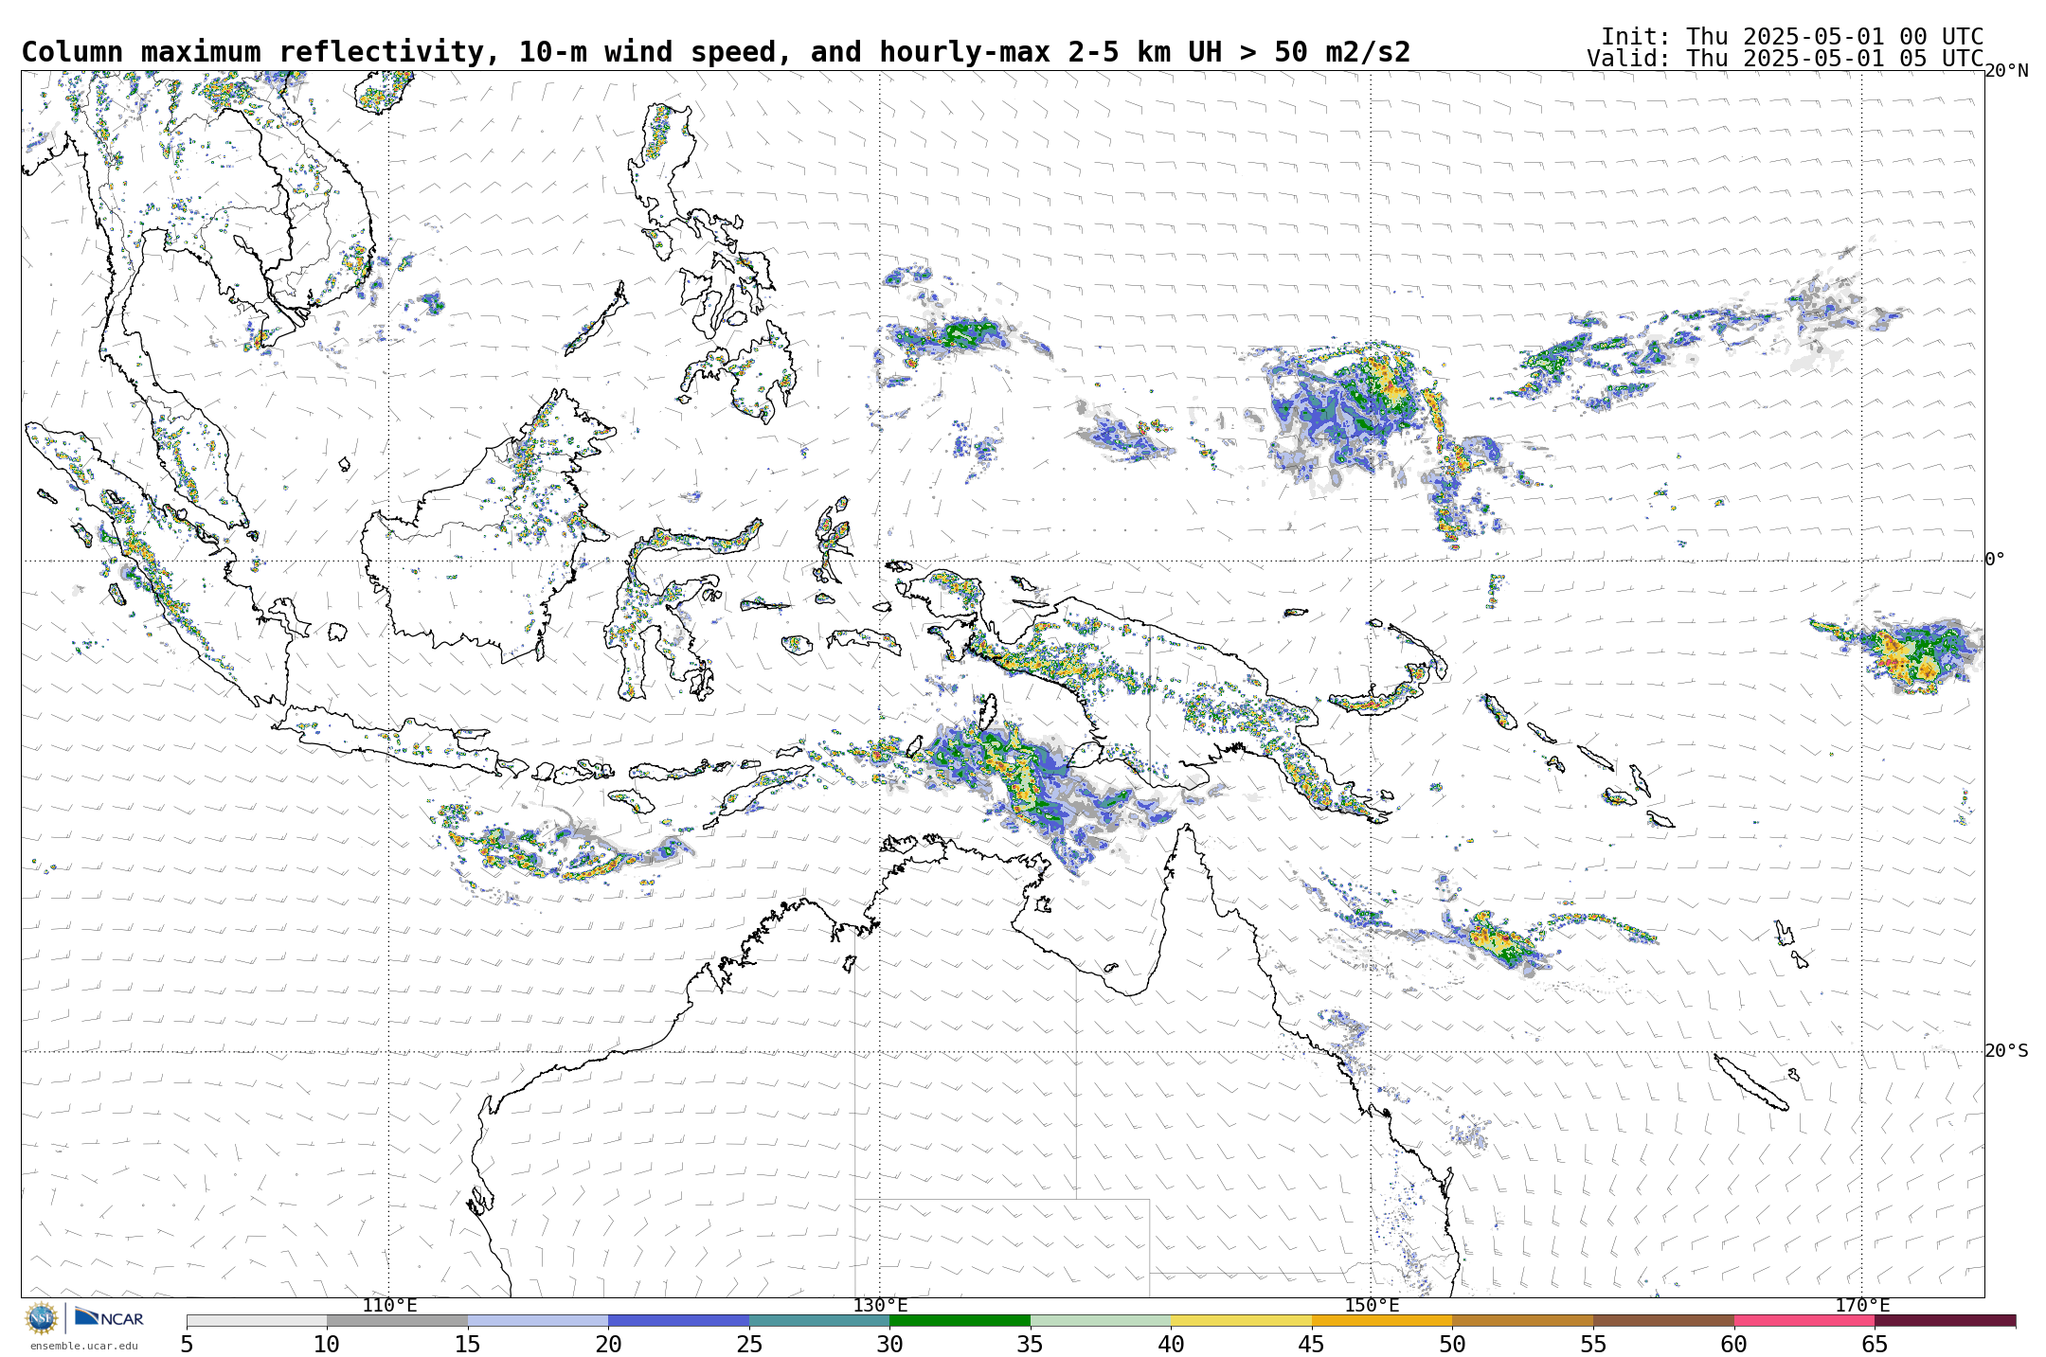The height and width of the screenshot is (1357, 2046).
Task: Click the "170°E" longitude label
Action: pos(1862,1306)
